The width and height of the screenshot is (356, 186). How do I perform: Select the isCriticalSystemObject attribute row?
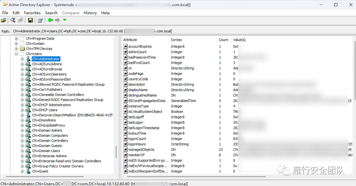(x=236, y=112)
